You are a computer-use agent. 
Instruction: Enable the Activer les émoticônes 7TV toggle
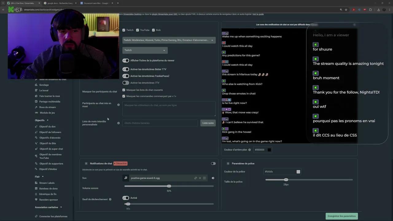pos(126,83)
